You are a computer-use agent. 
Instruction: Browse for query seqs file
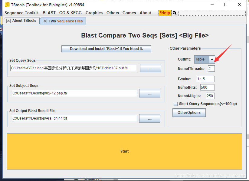(151, 68)
